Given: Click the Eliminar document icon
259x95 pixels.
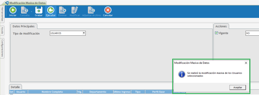Looking at the screenshot, I should [62, 10].
